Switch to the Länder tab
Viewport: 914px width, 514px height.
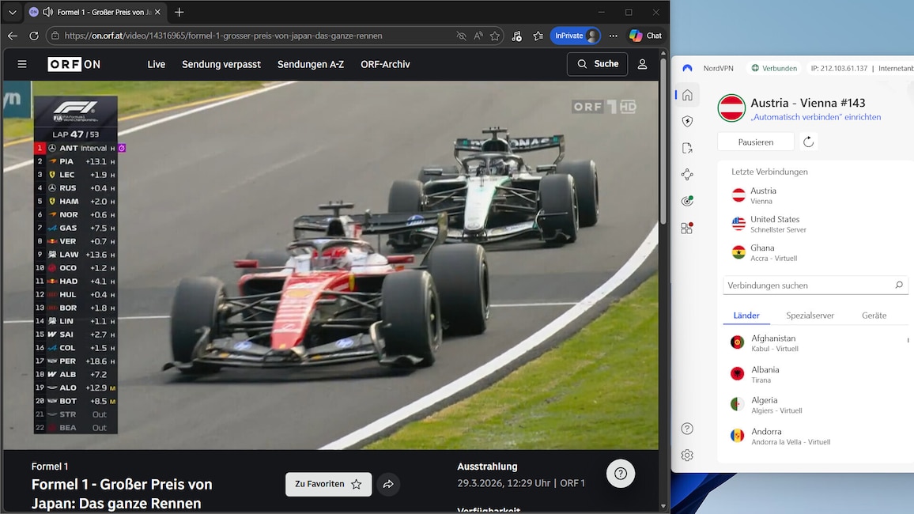(746, 316)
